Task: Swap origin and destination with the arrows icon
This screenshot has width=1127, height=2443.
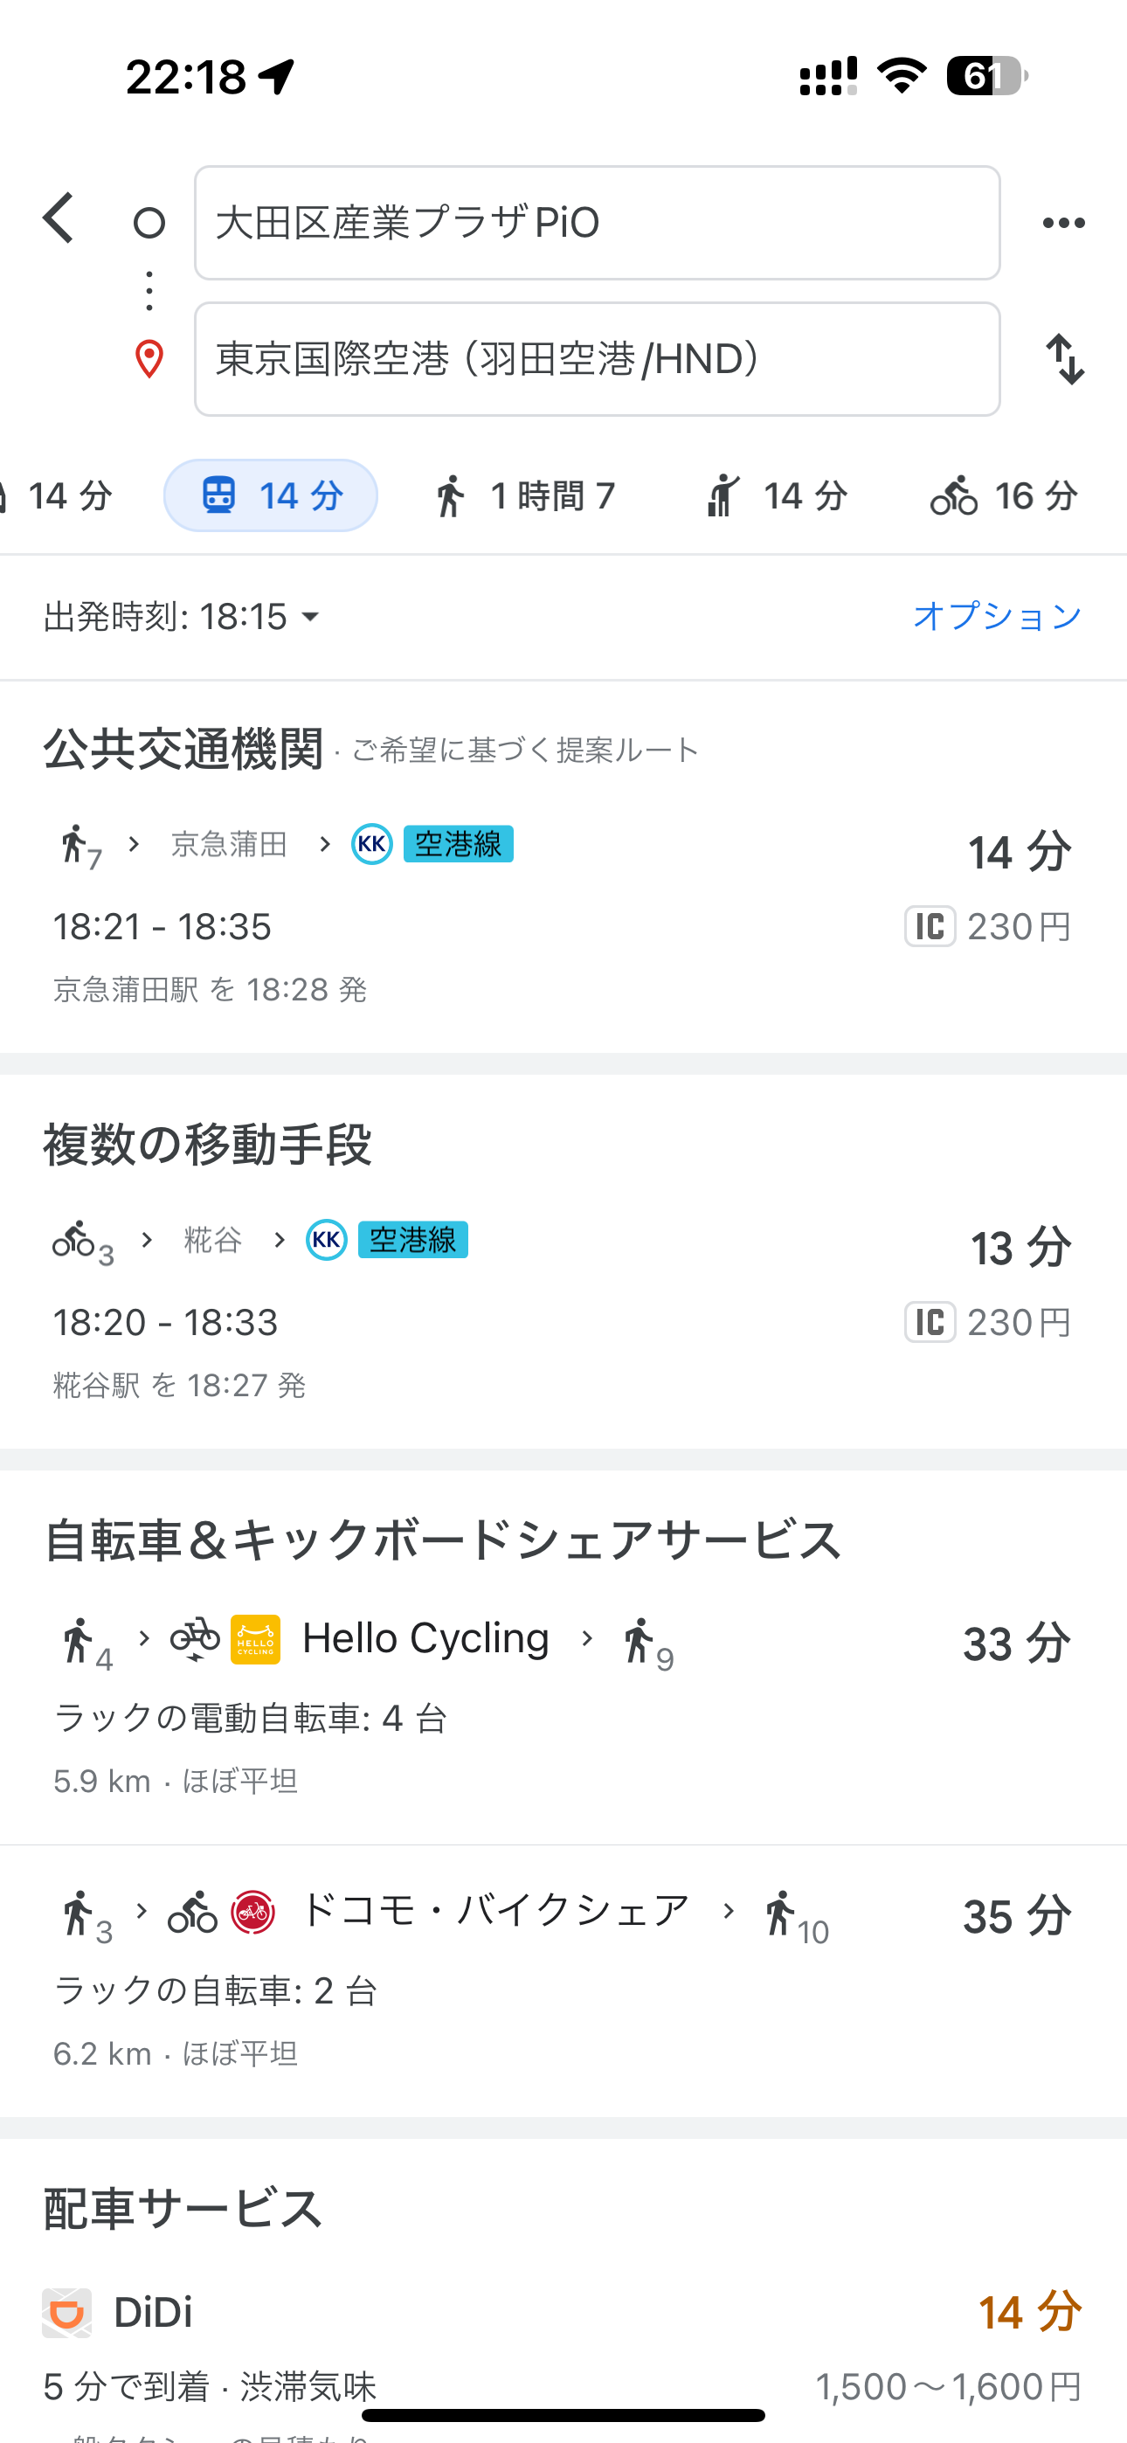Action: point(1064,359)
